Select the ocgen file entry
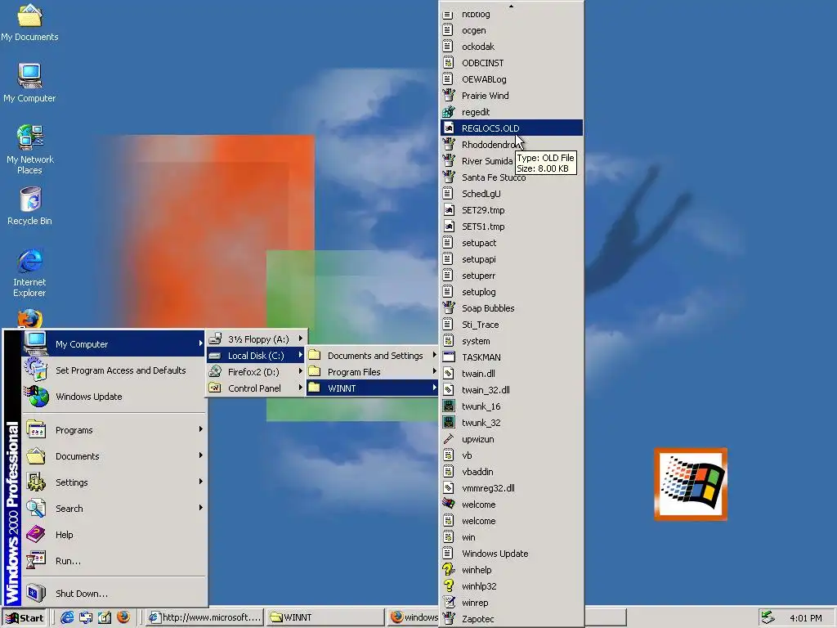Viewport: 837px width, 628px height. pos(512,30)
